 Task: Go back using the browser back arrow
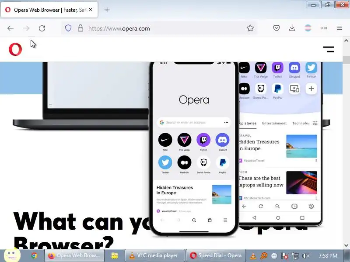point(10,28)
